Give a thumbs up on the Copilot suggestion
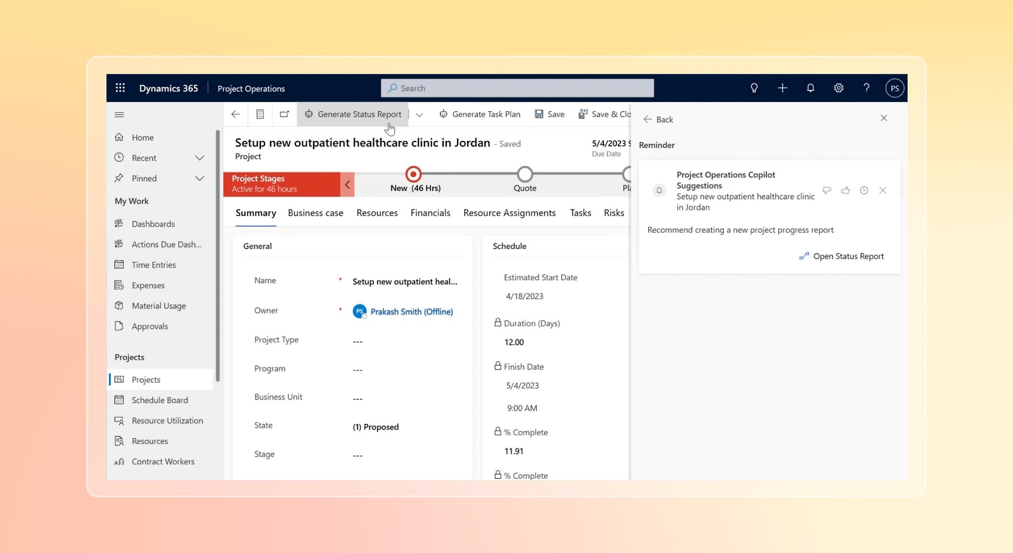 point(845,190)
